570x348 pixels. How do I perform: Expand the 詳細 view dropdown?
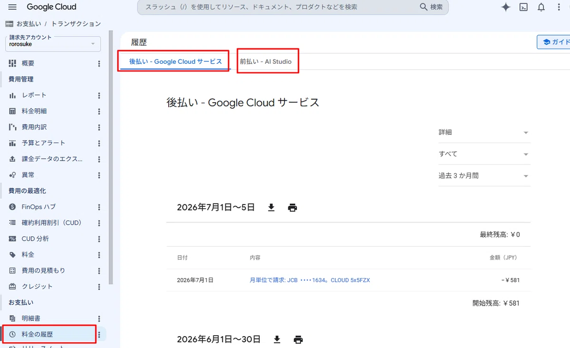[484, 132]
